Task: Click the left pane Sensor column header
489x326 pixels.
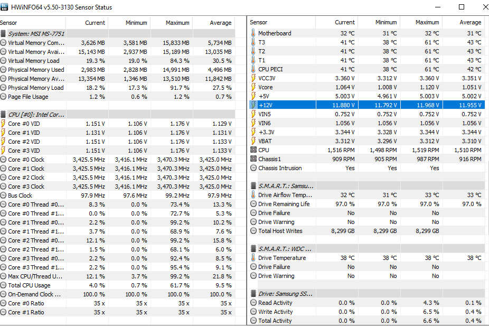Action: [x=8, y=23]
